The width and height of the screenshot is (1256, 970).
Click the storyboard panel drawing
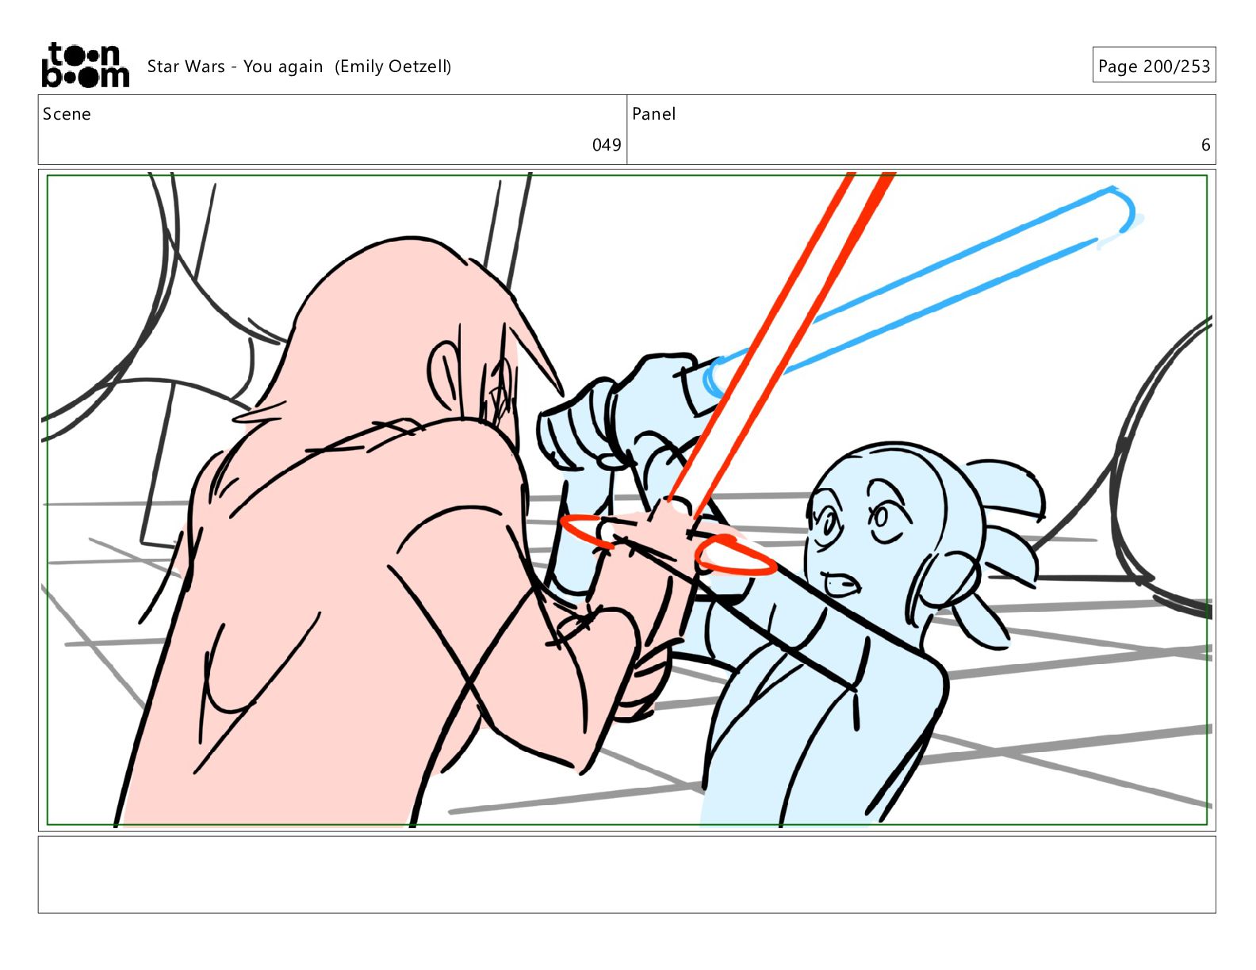[626, 499]
